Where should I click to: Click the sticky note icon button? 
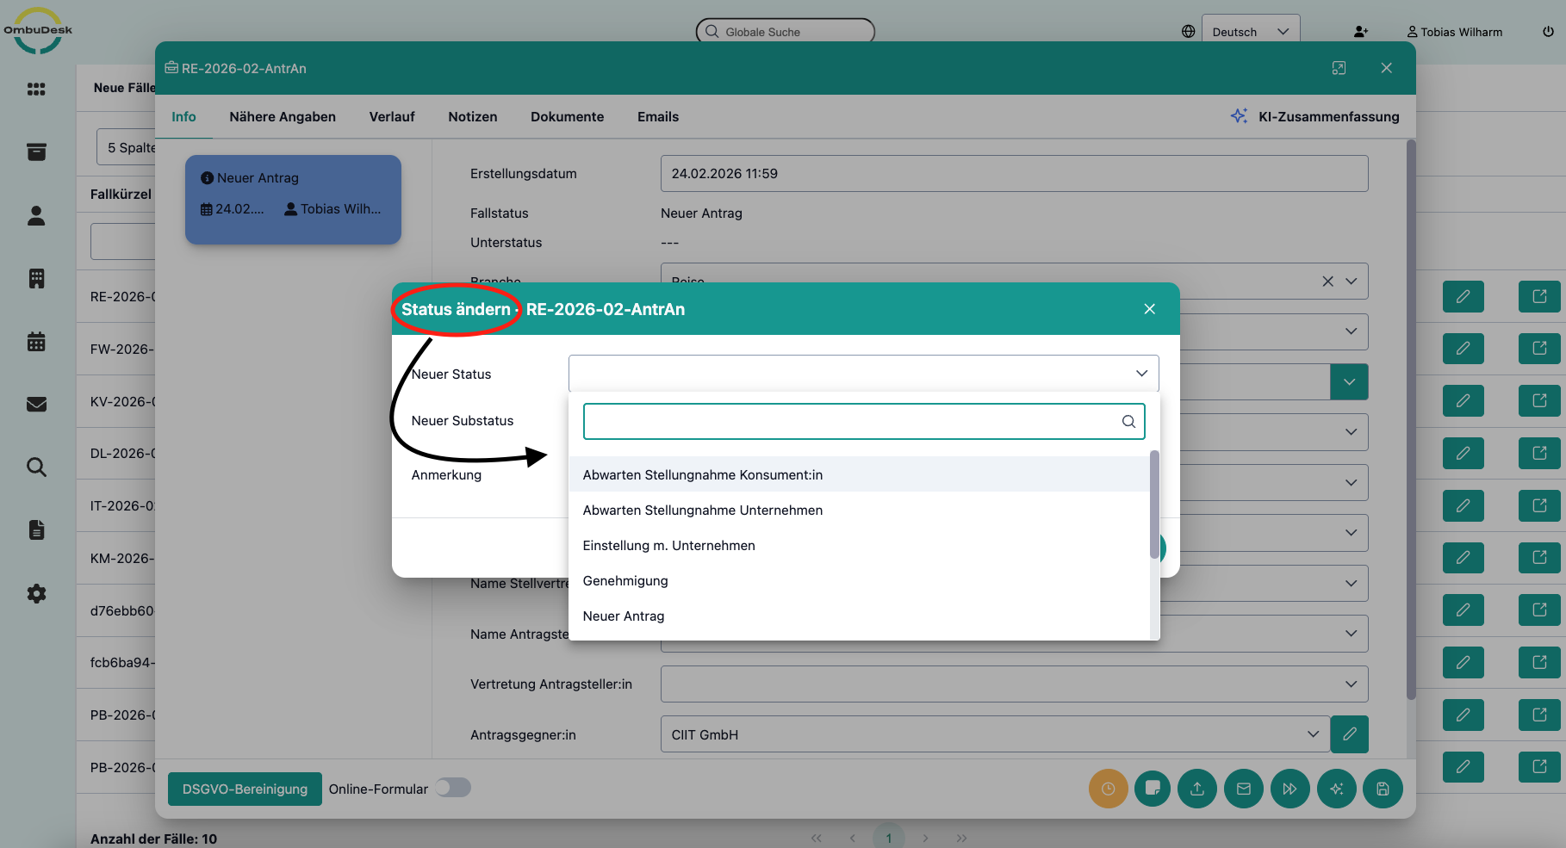[x=1153, y=789]
